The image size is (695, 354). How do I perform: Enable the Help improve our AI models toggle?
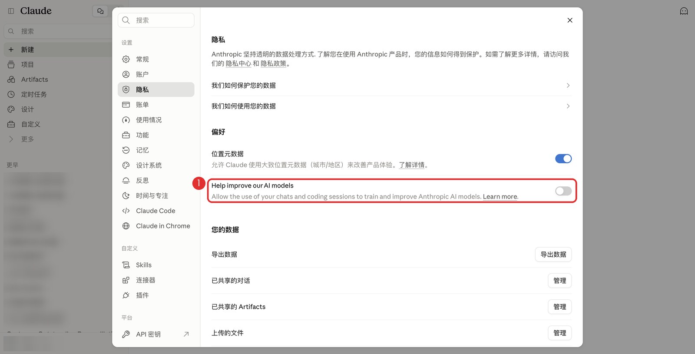pyautogui.click(x=563, y=191)
